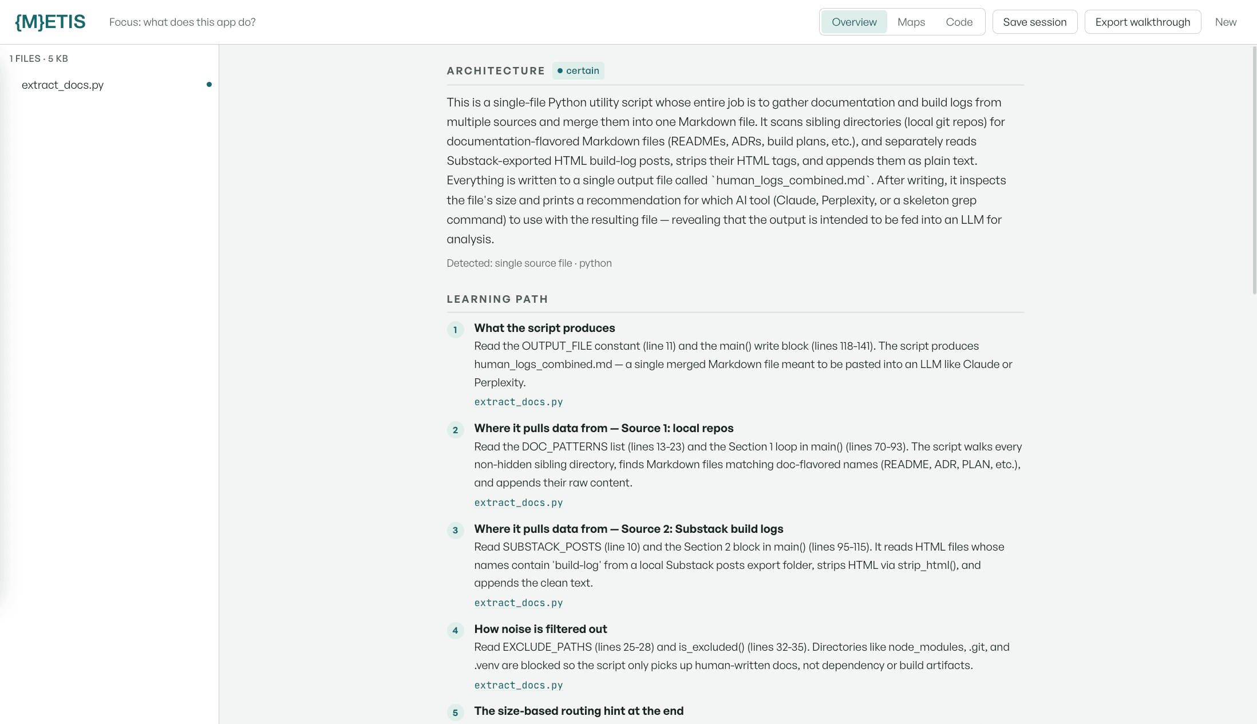The width and height of the screenshot is (1257, 724).
Task: Click step 5 number badge
Action: (455, 713)
